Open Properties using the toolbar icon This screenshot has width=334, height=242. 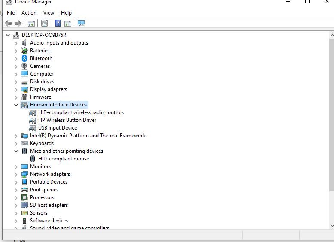coord(44,23)
